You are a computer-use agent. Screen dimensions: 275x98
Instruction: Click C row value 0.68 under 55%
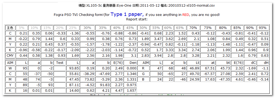156,33
